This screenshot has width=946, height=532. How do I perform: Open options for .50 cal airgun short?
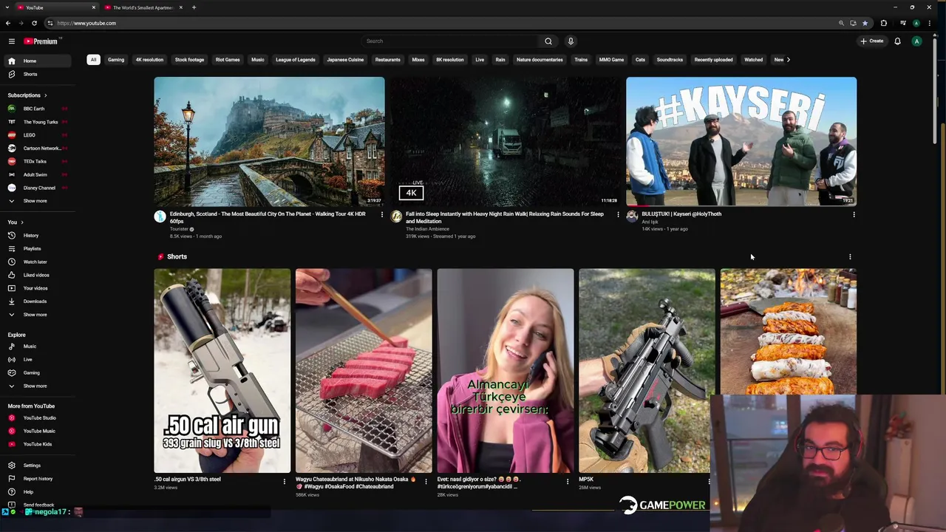pos(284,481)
